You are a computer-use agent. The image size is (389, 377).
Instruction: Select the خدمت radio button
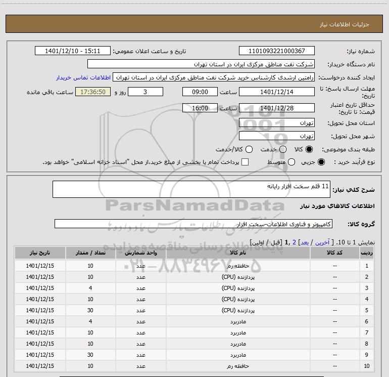coord(283,149)
